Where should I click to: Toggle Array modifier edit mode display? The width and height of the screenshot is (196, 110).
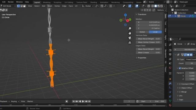185,55
